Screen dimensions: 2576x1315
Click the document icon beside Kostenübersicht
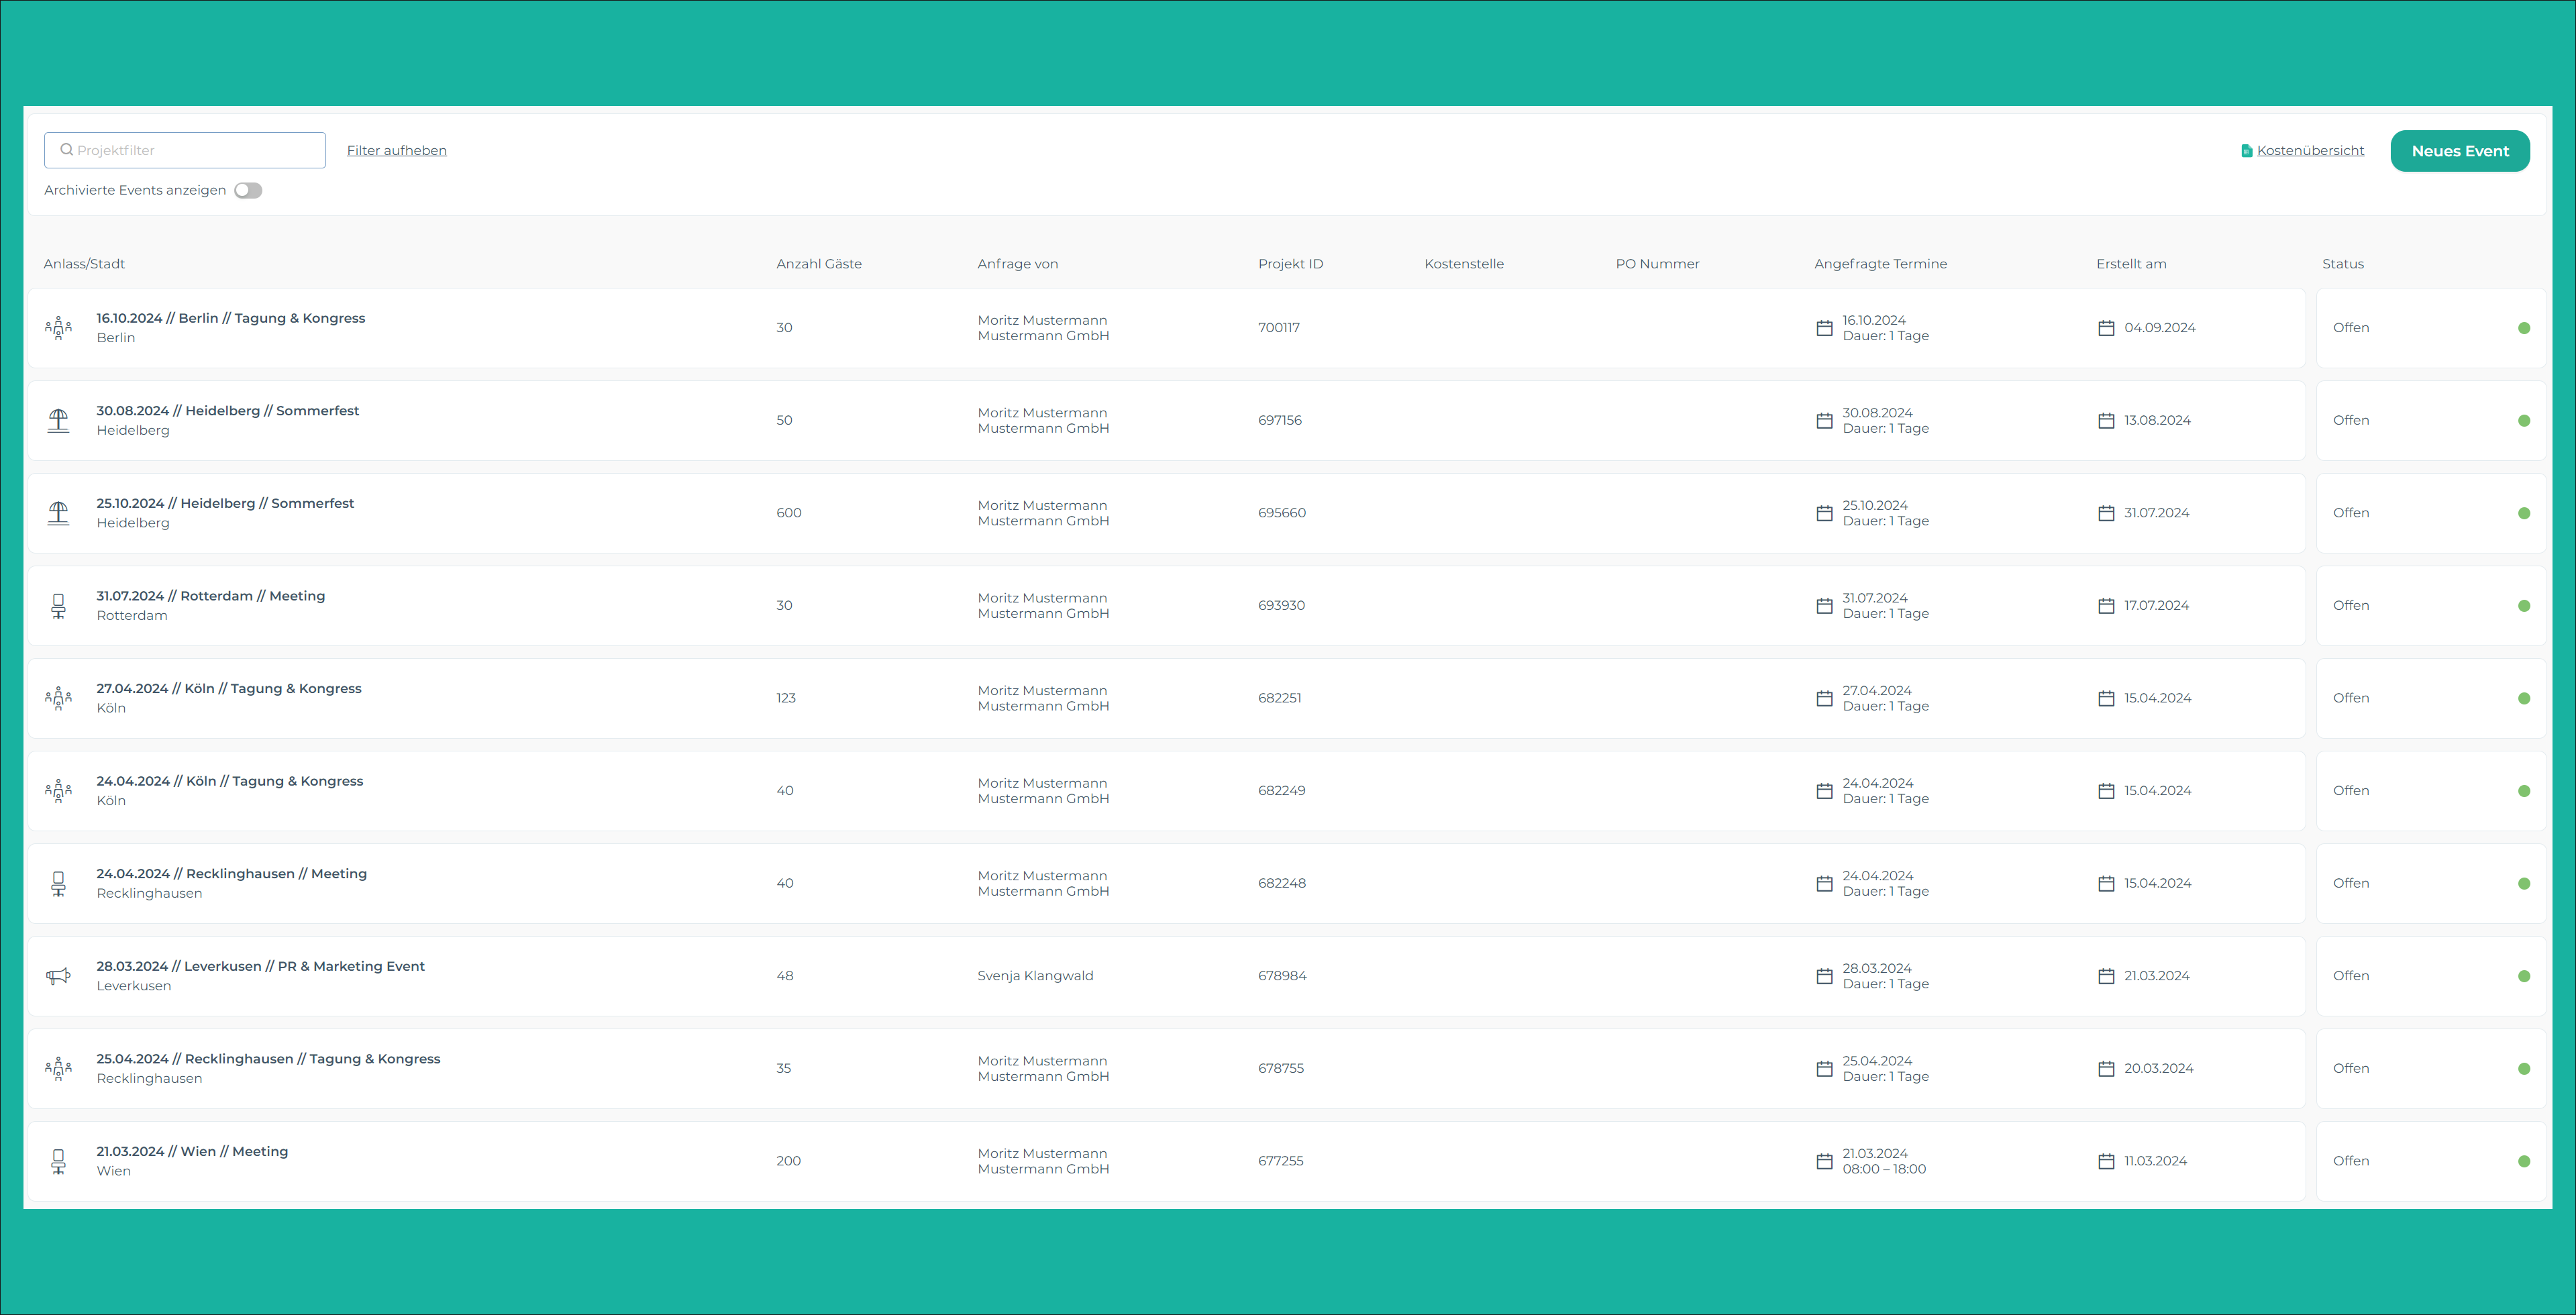2247,151
